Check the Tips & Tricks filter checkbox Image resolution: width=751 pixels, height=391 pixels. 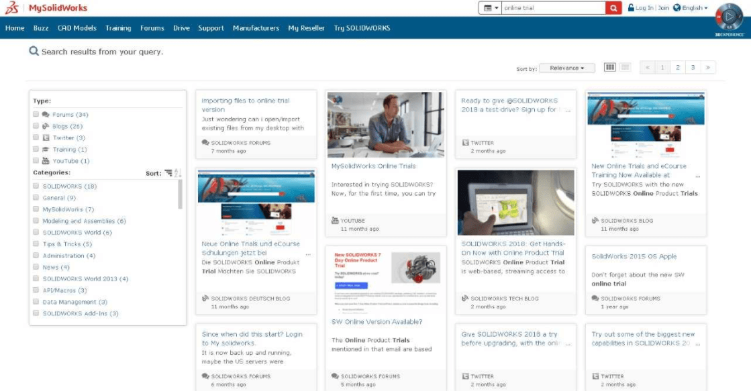(x=36, y=243)
